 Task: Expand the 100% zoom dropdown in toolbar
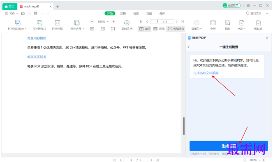tap(108, 22)
